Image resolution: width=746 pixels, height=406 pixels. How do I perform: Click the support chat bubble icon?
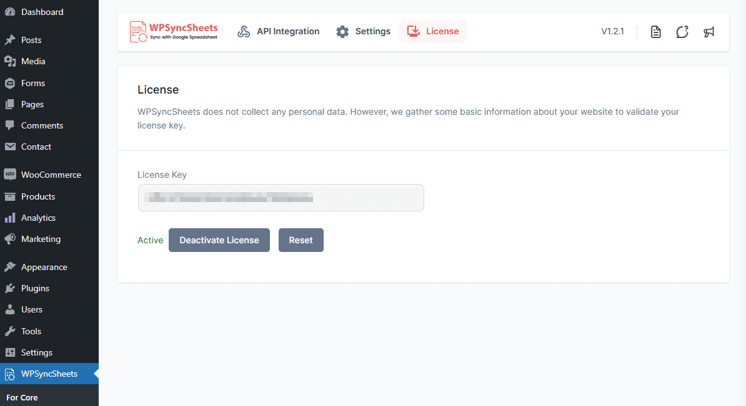(x=682, y=31)
